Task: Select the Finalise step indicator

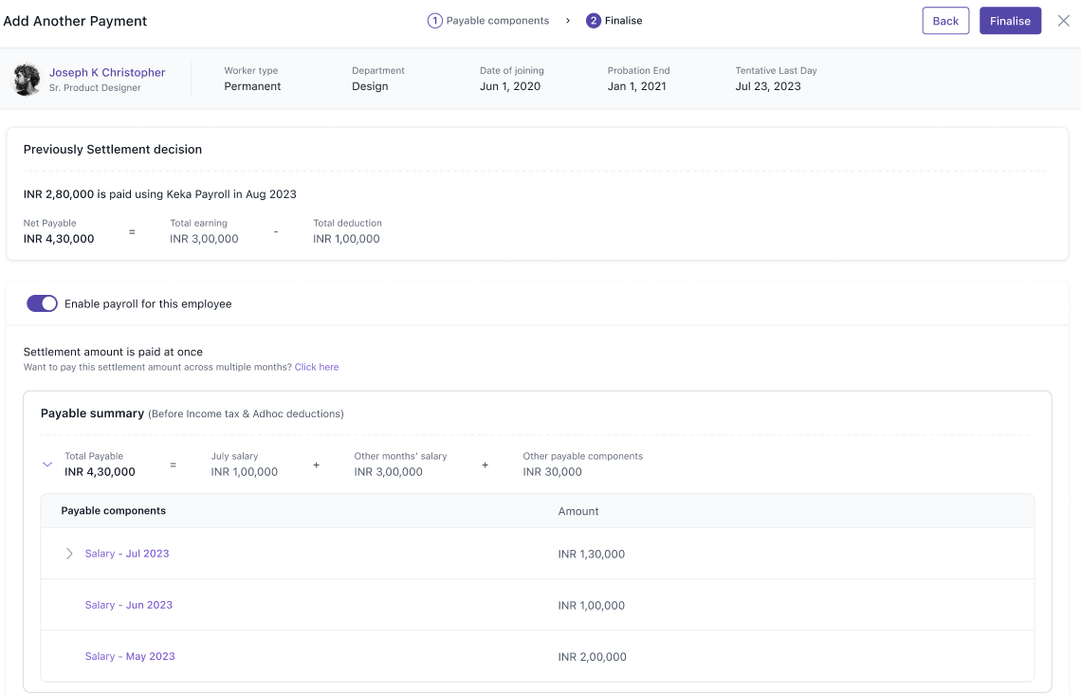Action: tap(623, 21)
